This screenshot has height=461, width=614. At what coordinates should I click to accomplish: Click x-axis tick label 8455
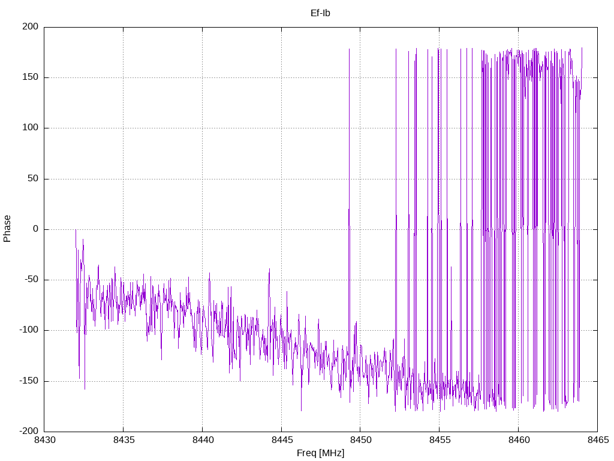click(x=440, y=440)
